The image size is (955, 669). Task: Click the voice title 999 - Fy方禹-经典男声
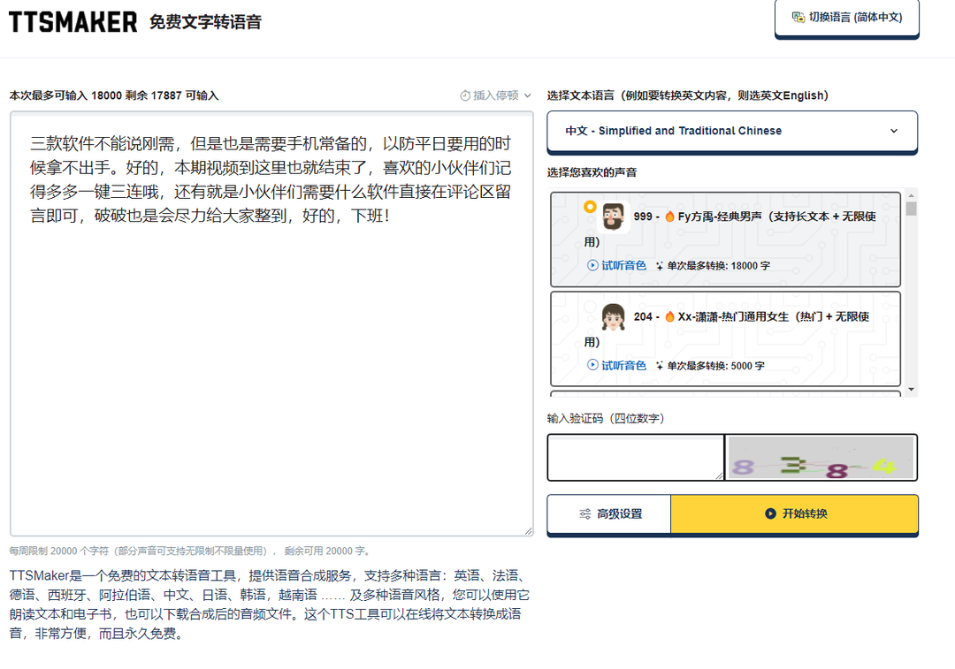(x=730, y=229)
